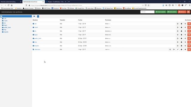This screenshot has width=191, height=107.
Task: Click the Permisos column header
Action: point(108,20)
